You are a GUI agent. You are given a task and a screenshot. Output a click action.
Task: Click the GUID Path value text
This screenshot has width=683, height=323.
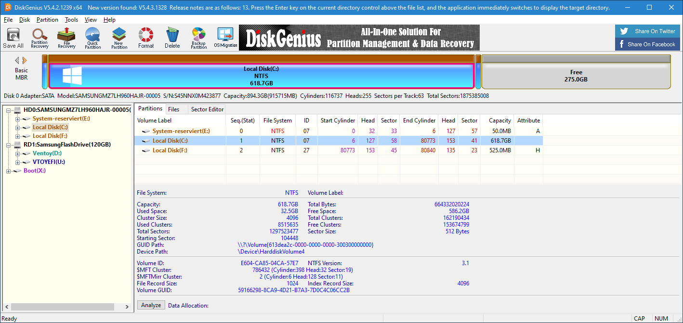(x=306, y=245)
